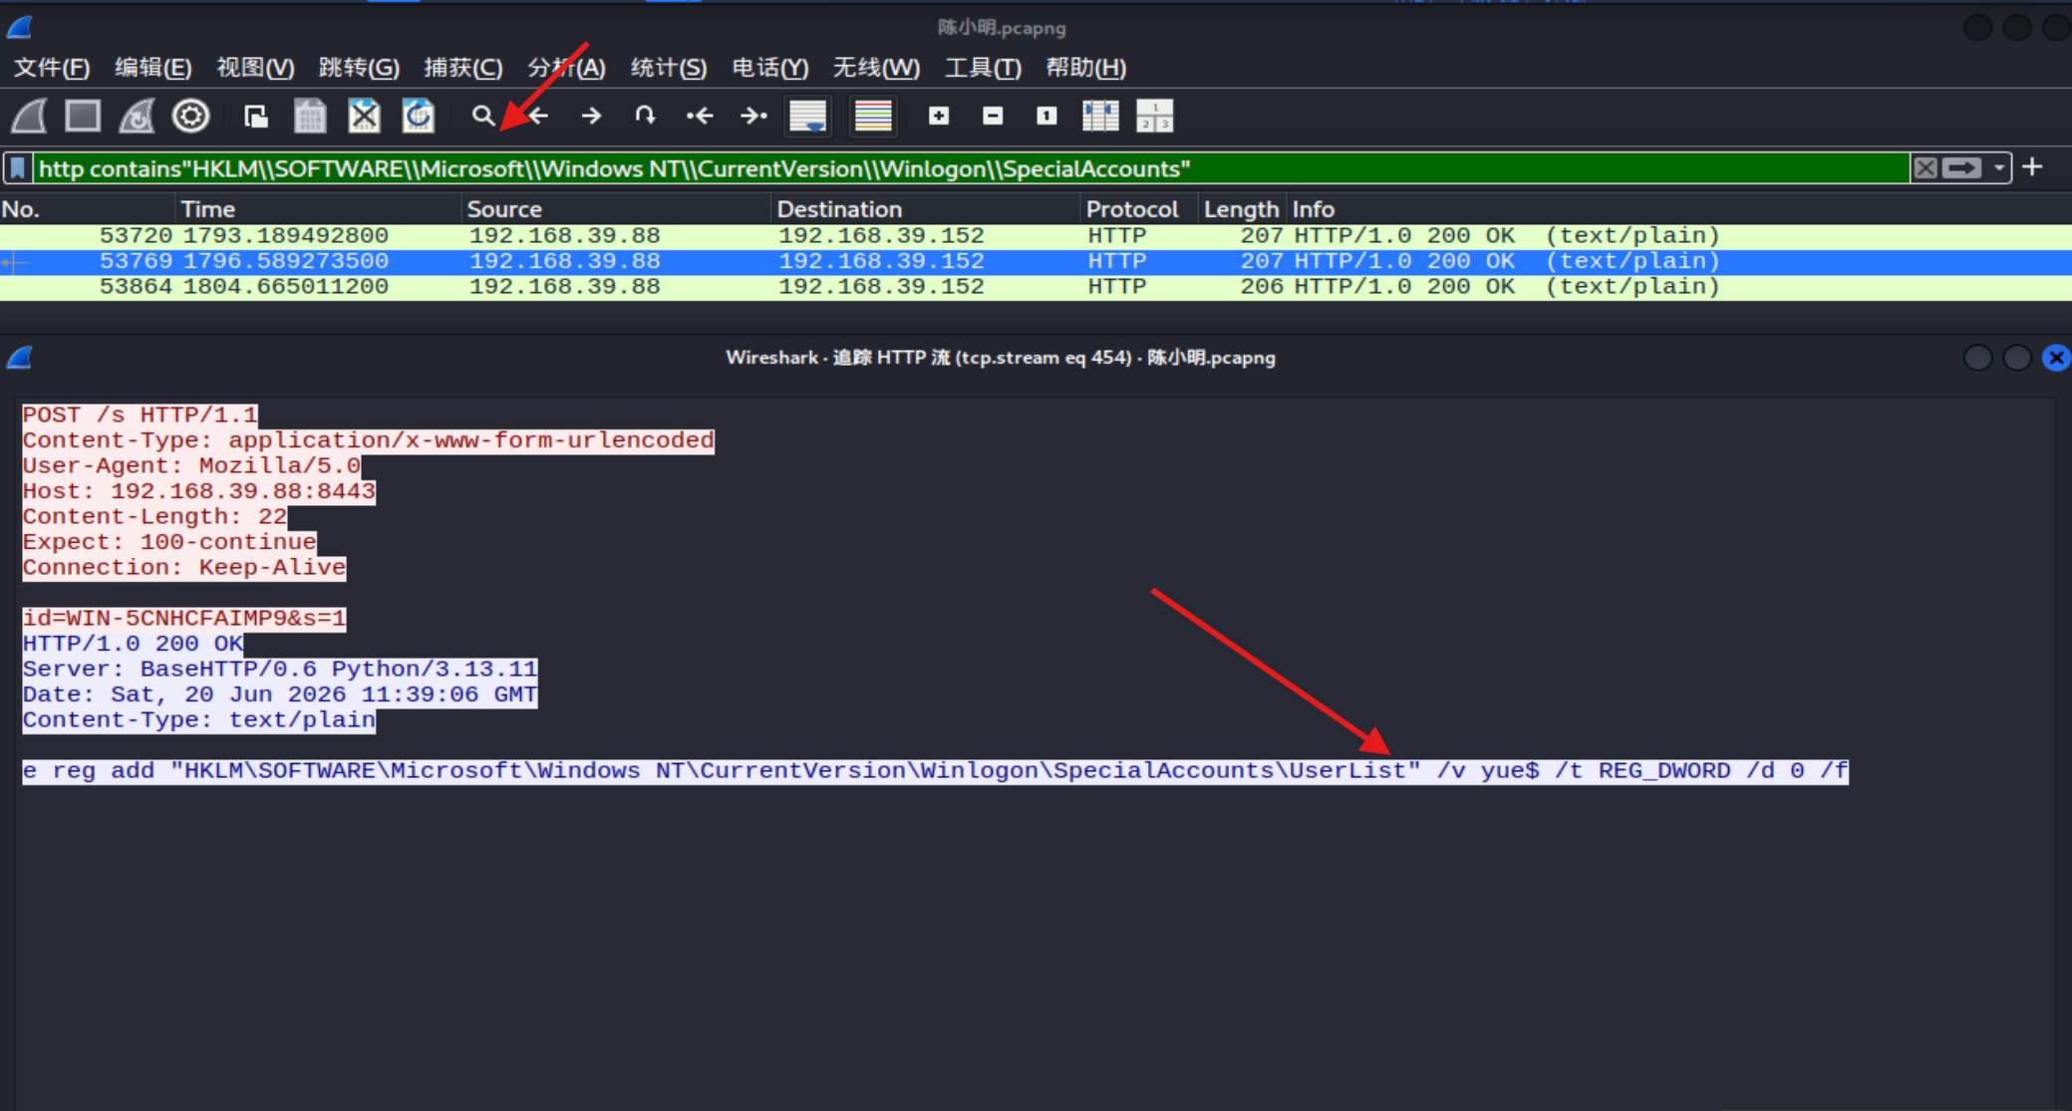Clear the display filter
Screen dimensions: 2072x1111
1925,168
